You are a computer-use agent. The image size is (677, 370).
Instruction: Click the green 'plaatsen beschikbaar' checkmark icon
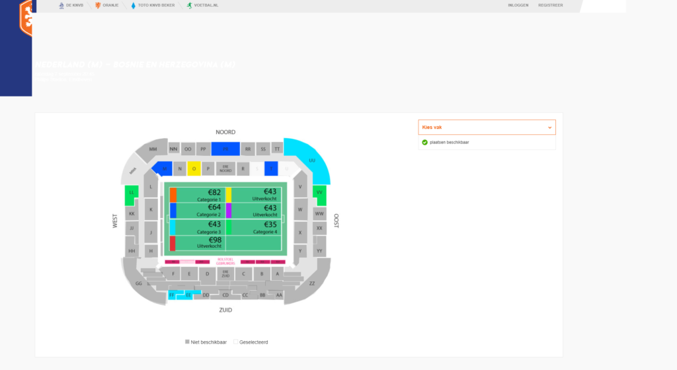[x=424, y=142]
